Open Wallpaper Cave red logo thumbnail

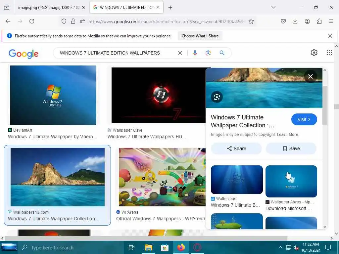[x=159, y=95]
